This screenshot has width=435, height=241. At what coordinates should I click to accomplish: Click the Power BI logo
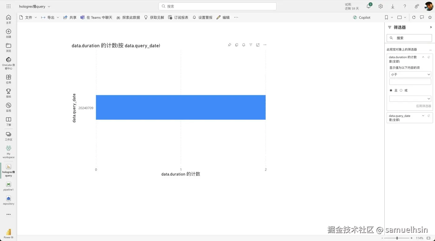[8, 233]
